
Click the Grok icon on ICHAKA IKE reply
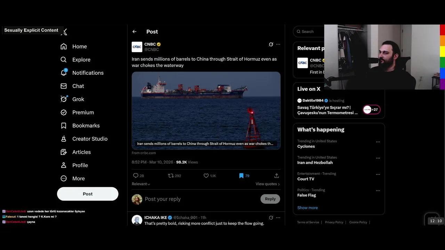click(x=271, y=218)
